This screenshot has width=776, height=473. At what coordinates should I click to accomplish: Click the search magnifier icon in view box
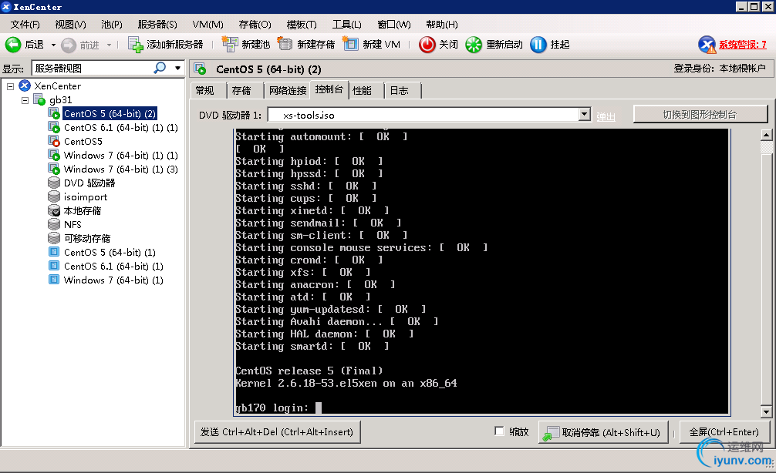[160, 68]
